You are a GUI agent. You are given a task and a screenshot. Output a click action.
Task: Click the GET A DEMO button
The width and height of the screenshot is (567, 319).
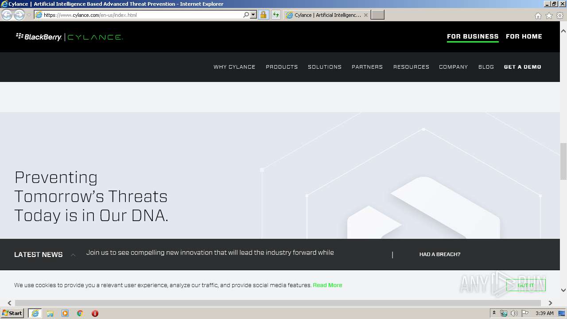click(x=523, y=67)
